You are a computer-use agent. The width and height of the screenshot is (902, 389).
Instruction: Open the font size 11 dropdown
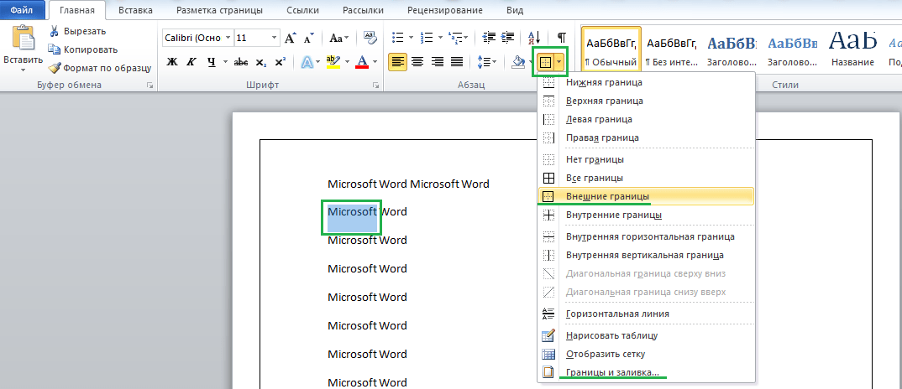[x=275, y=38]
